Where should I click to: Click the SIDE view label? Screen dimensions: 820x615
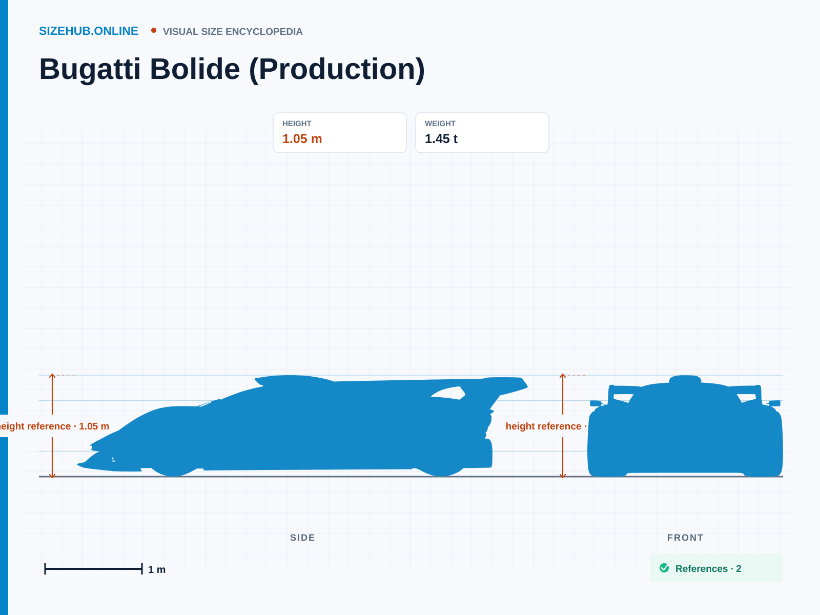(302, 538)
